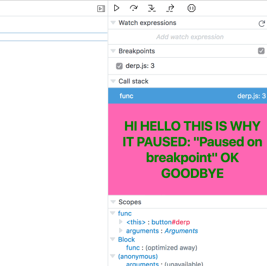The image size is (267, 266).
Task: Click the Breakpoints header text
Action: 136,51
